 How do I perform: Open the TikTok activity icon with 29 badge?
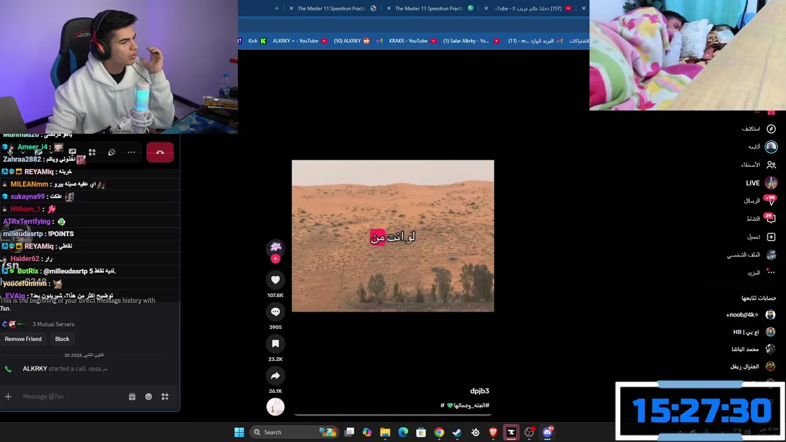point(771,219)
